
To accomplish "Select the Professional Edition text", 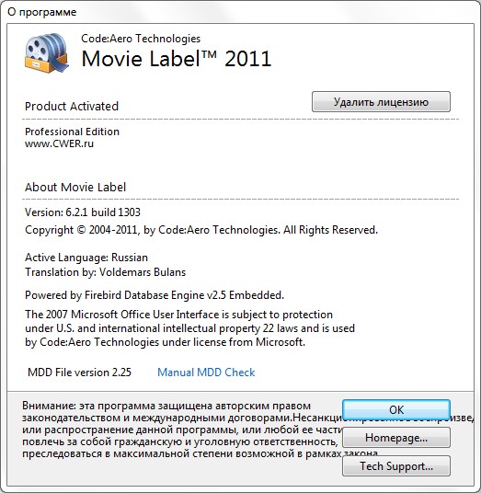I will (x=72, y=132).
